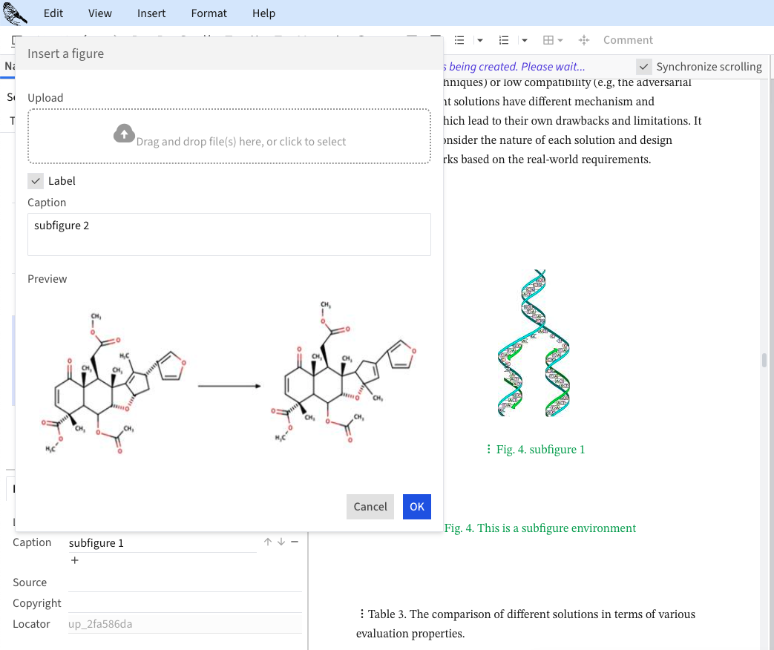Expand the bulleted list style dropdown
The image size is (774, 650).
pos(480,40)
